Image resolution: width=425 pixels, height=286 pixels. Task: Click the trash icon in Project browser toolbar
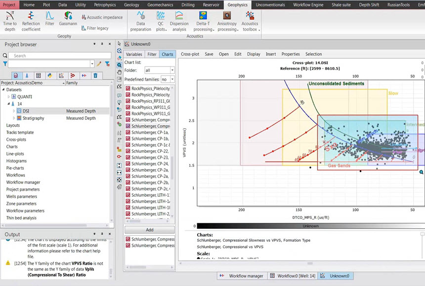(95, 75)
